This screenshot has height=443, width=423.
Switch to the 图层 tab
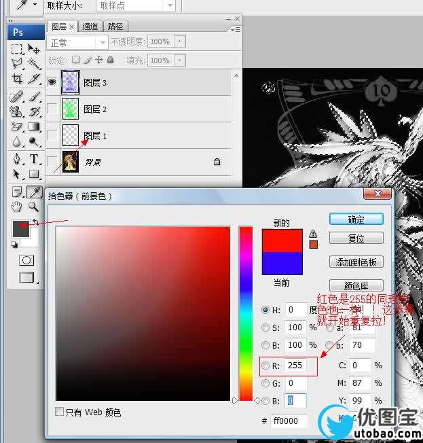click(x=62, y=26)
